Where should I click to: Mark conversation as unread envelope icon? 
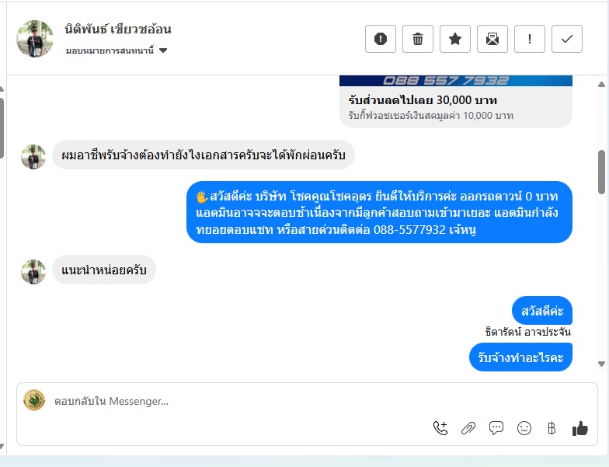click(492, 39)
